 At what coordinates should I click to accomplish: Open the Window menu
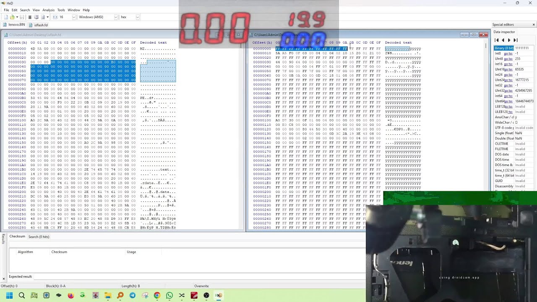coord(74,10)
